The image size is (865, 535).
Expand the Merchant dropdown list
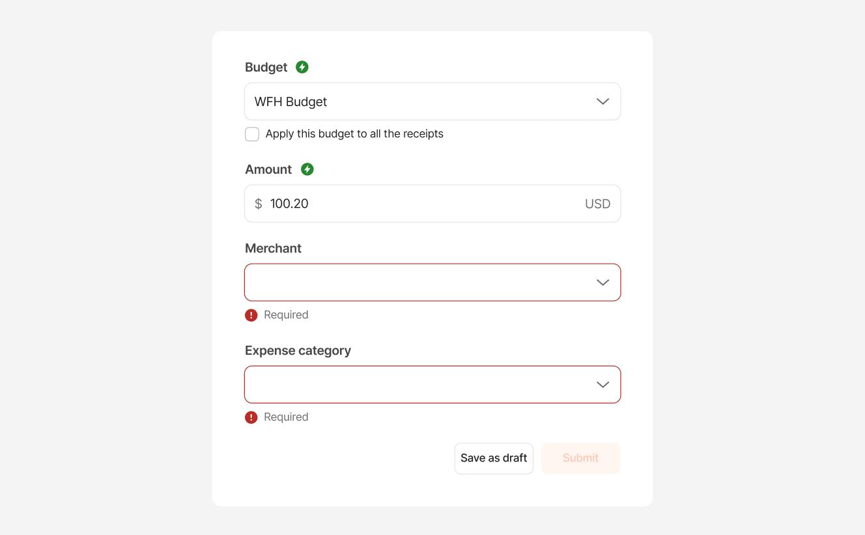(x=432, y=282)
